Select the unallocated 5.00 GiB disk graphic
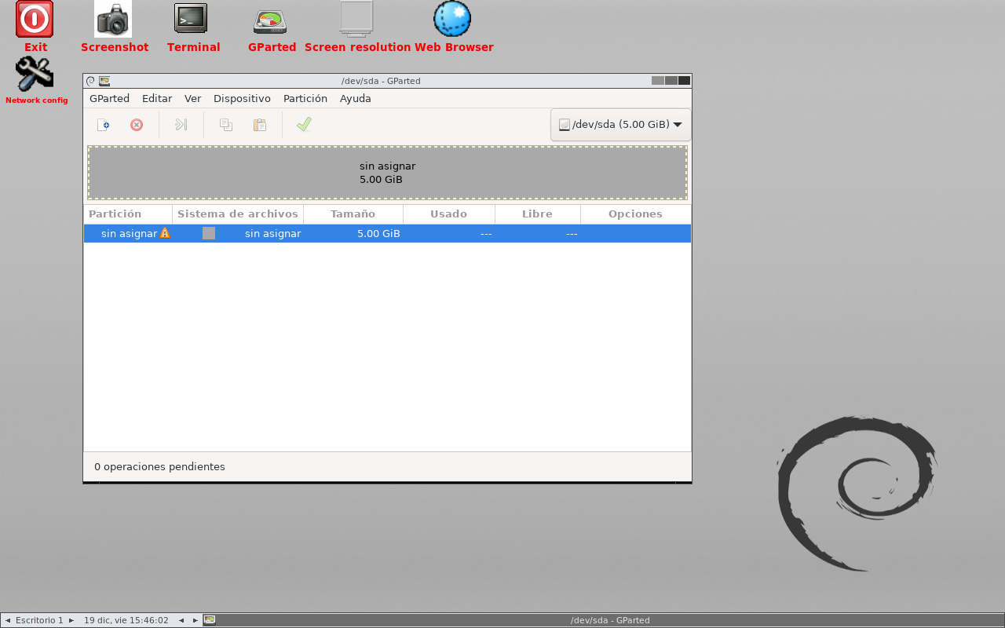The image size is (1005, 628). pos(387,173)
